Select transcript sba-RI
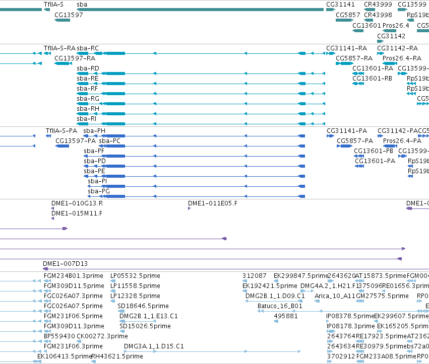Viewport: 429px width, 364px height. pyautogui.click(x=201, y=124)
